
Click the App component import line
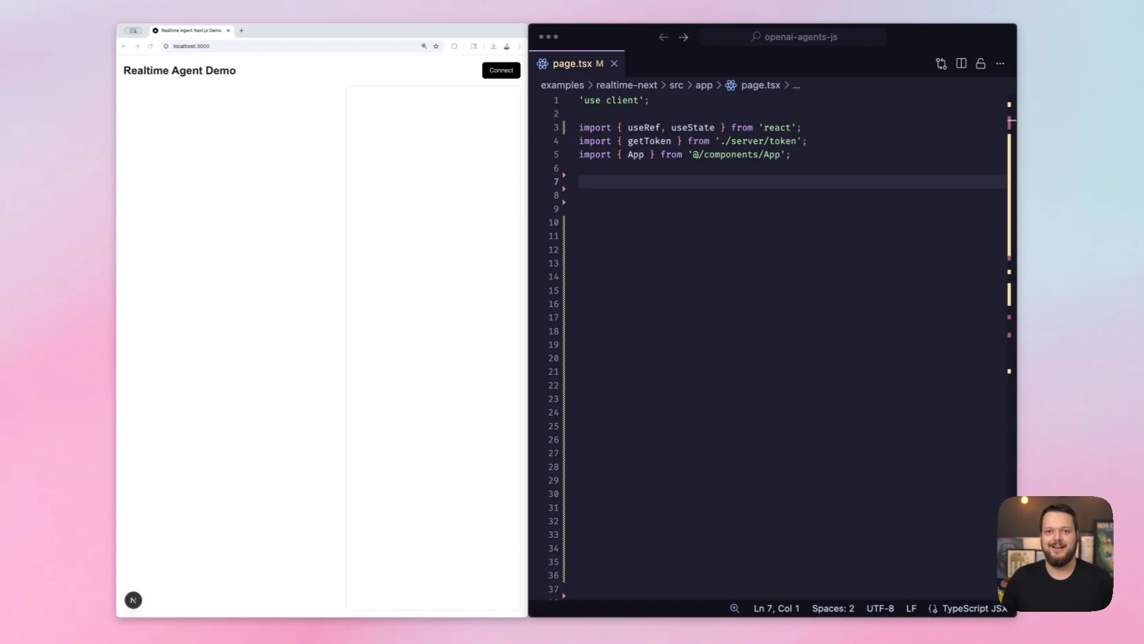click(x=684, y=155)
